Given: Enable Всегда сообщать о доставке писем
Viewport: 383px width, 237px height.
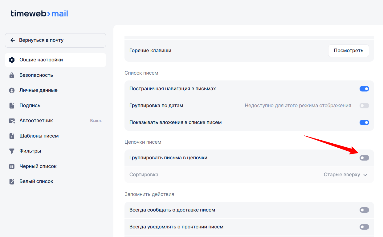Looking at the screenshot, I should [x=364, y=210].
